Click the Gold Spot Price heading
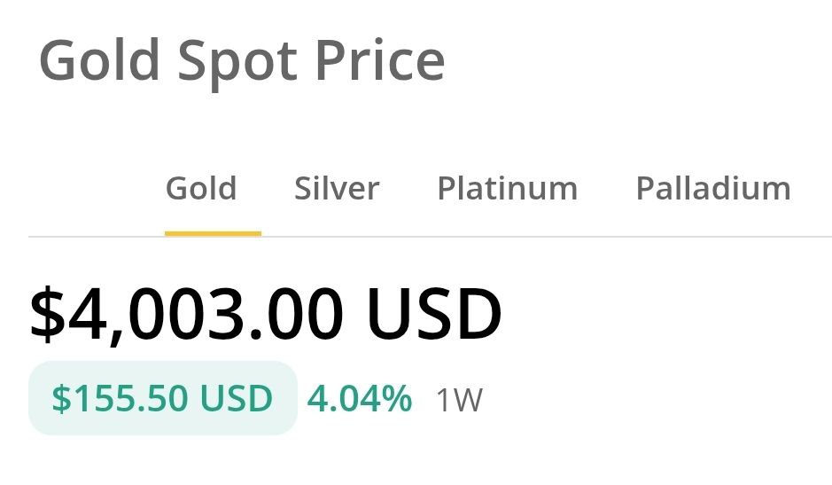This screenshot has width=832, height=485. [242, 60]
